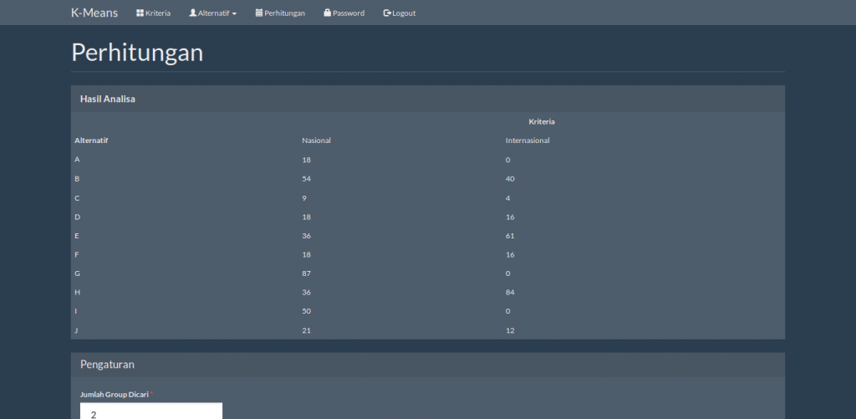Select the Logout menu label
This screenshot has height=419, width=856.
pyautogui.click(x=404, y=13)
